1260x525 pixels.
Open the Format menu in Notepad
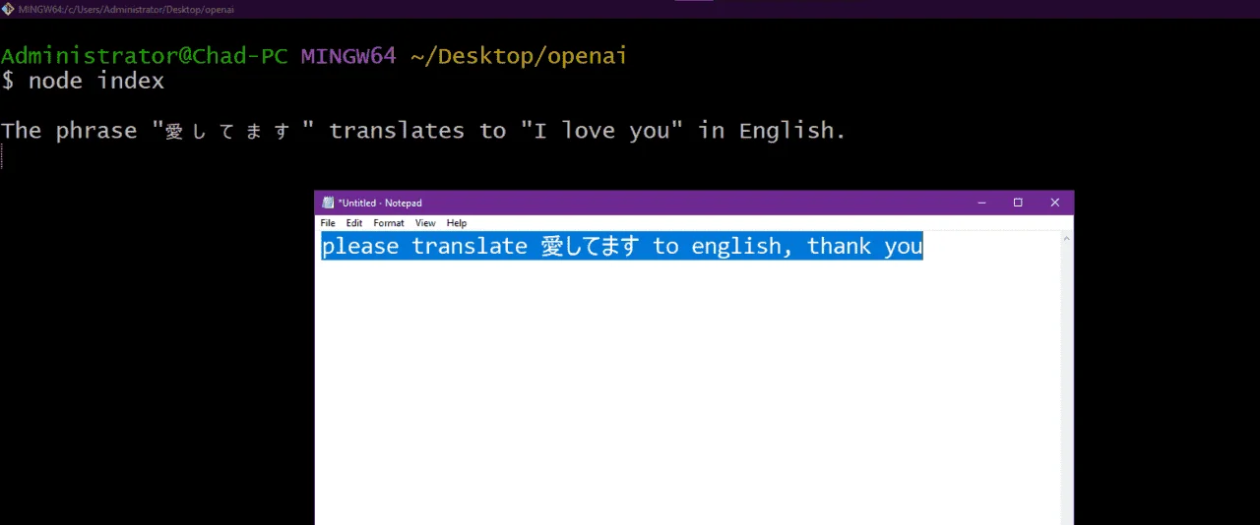click(389, 223)
